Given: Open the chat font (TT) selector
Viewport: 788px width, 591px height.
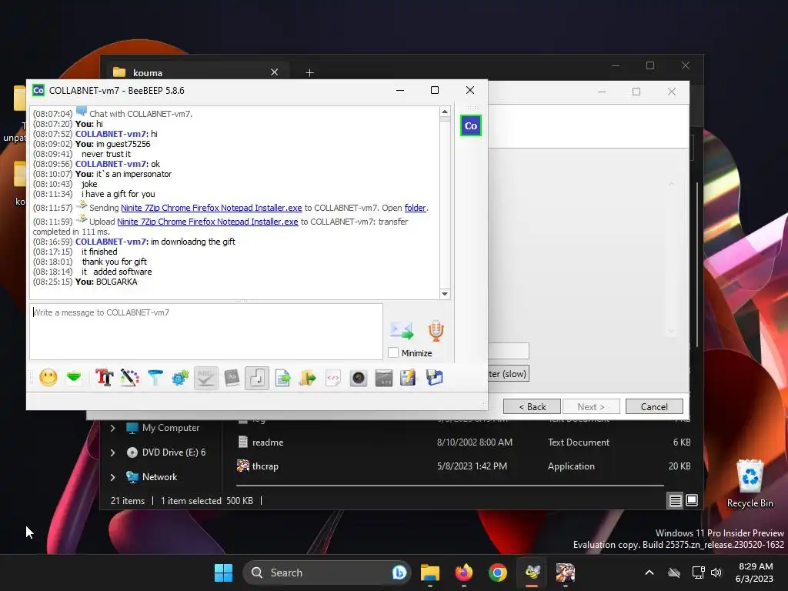Looking at the screenshot, I should coord(104,377).
